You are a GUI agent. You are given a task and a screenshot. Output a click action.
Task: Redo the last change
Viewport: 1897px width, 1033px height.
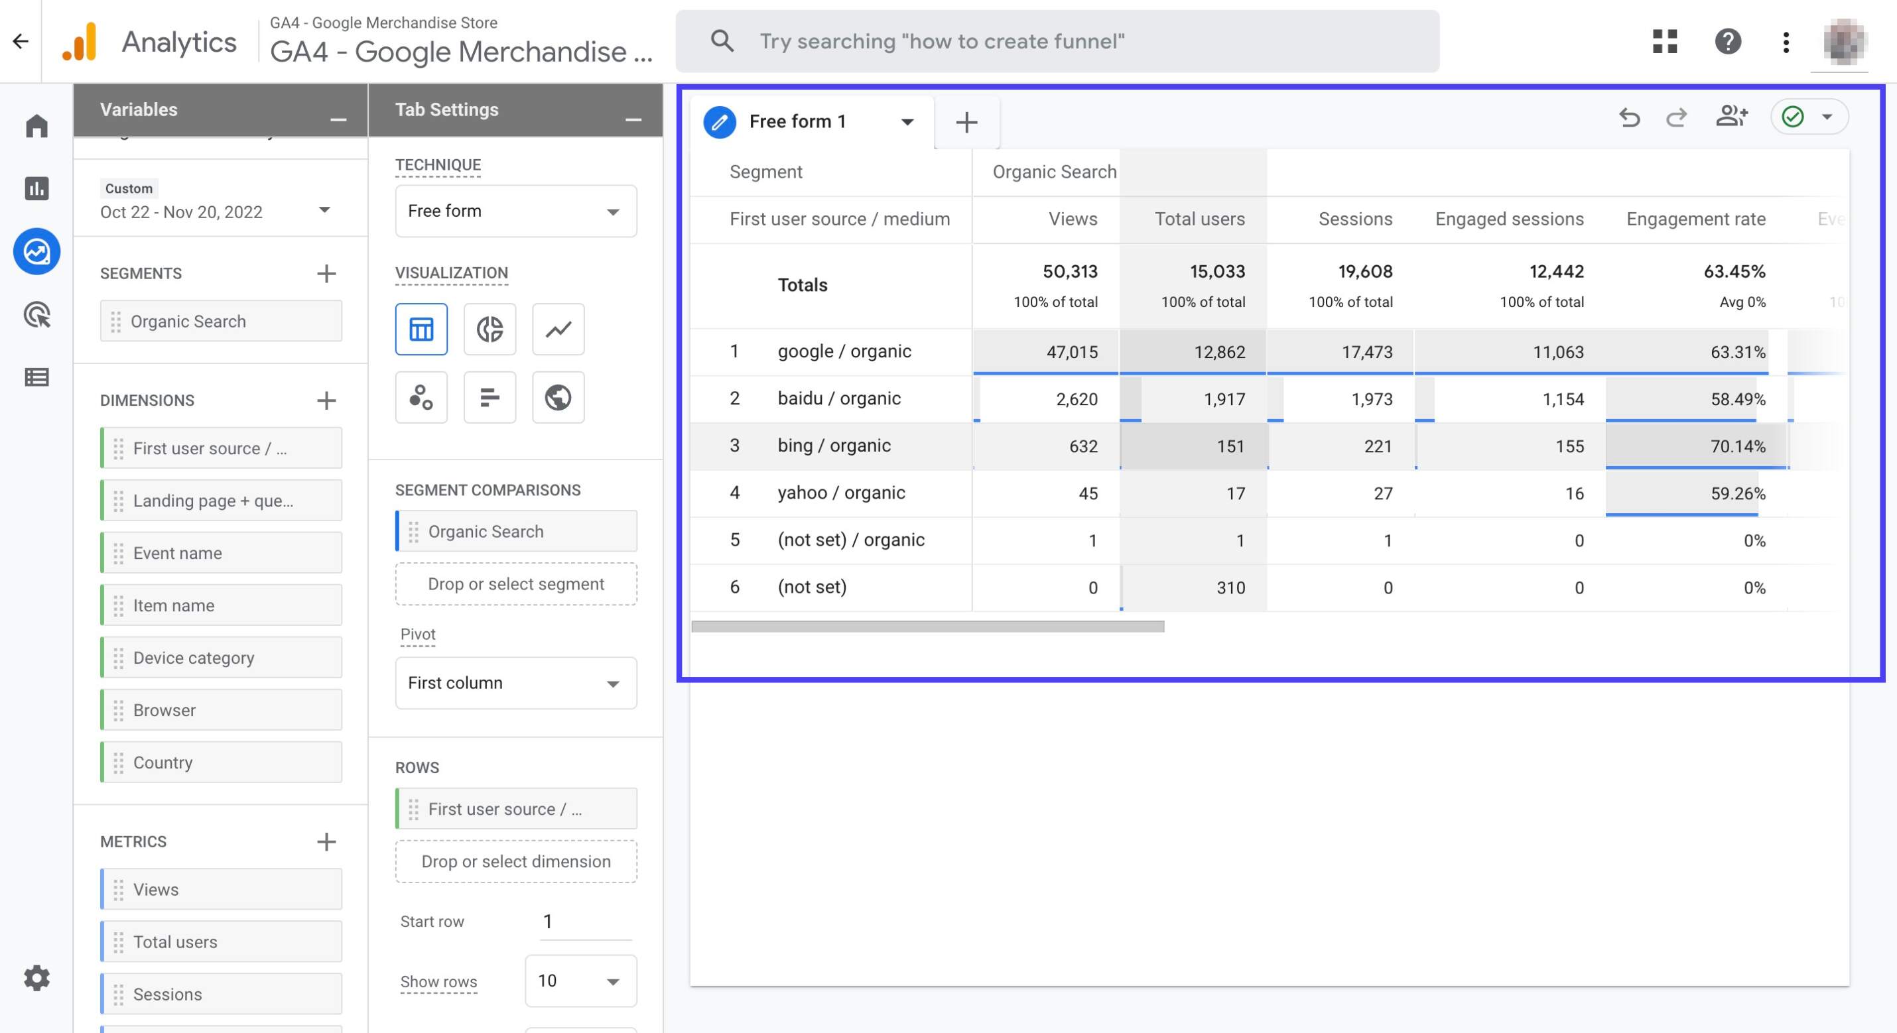[1677, 117]
